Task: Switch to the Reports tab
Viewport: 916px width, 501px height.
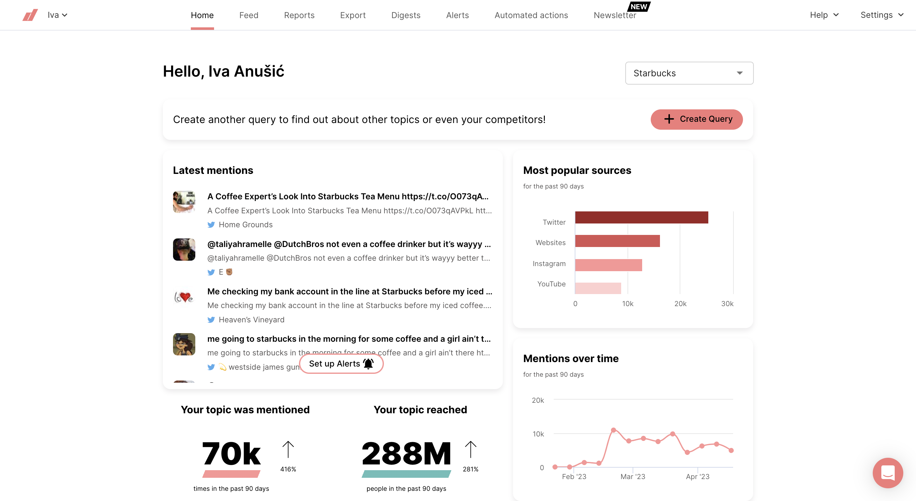Action: (x=299, y=15)
